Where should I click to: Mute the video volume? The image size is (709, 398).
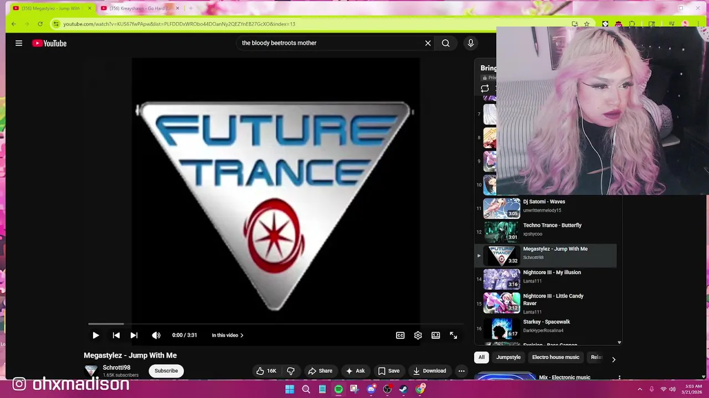156,335
